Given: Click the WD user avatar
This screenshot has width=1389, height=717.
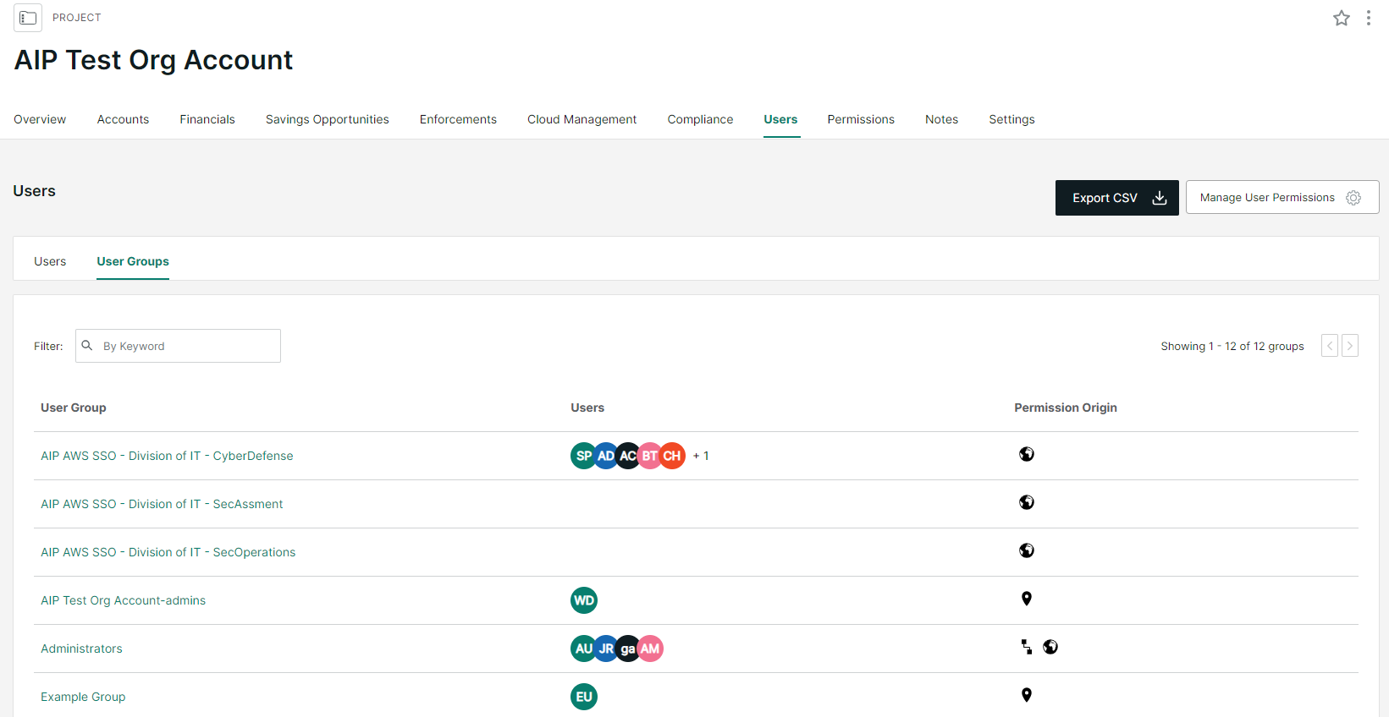Looking at the screenshot, I should click(x=584, y=600).
